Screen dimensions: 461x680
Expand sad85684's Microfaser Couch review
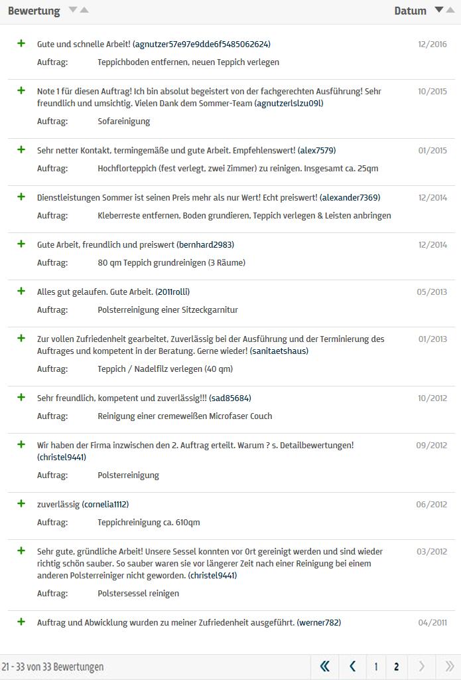[x=22, y=398]
